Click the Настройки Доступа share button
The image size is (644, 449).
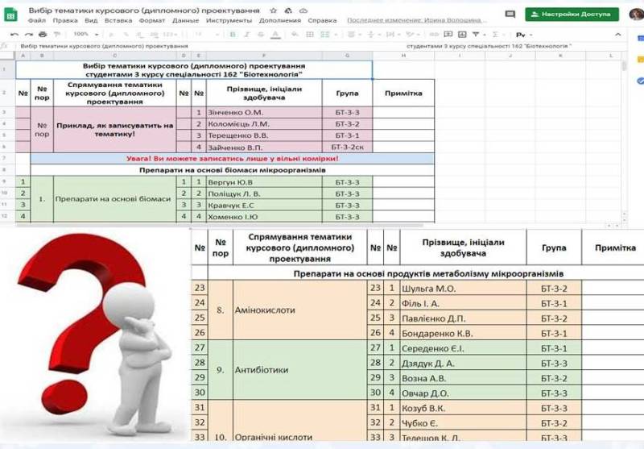(x=572, y=14)
